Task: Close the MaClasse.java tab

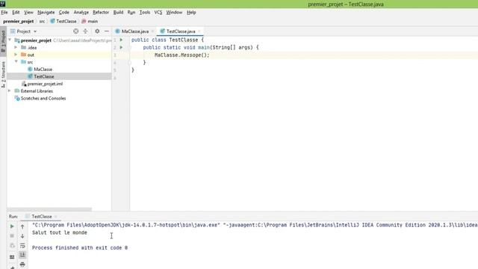Action: click(x=152, y=31)
